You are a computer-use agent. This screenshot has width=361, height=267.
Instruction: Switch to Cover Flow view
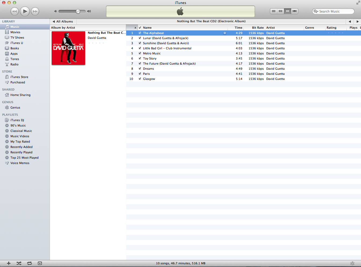click(294, 11)
